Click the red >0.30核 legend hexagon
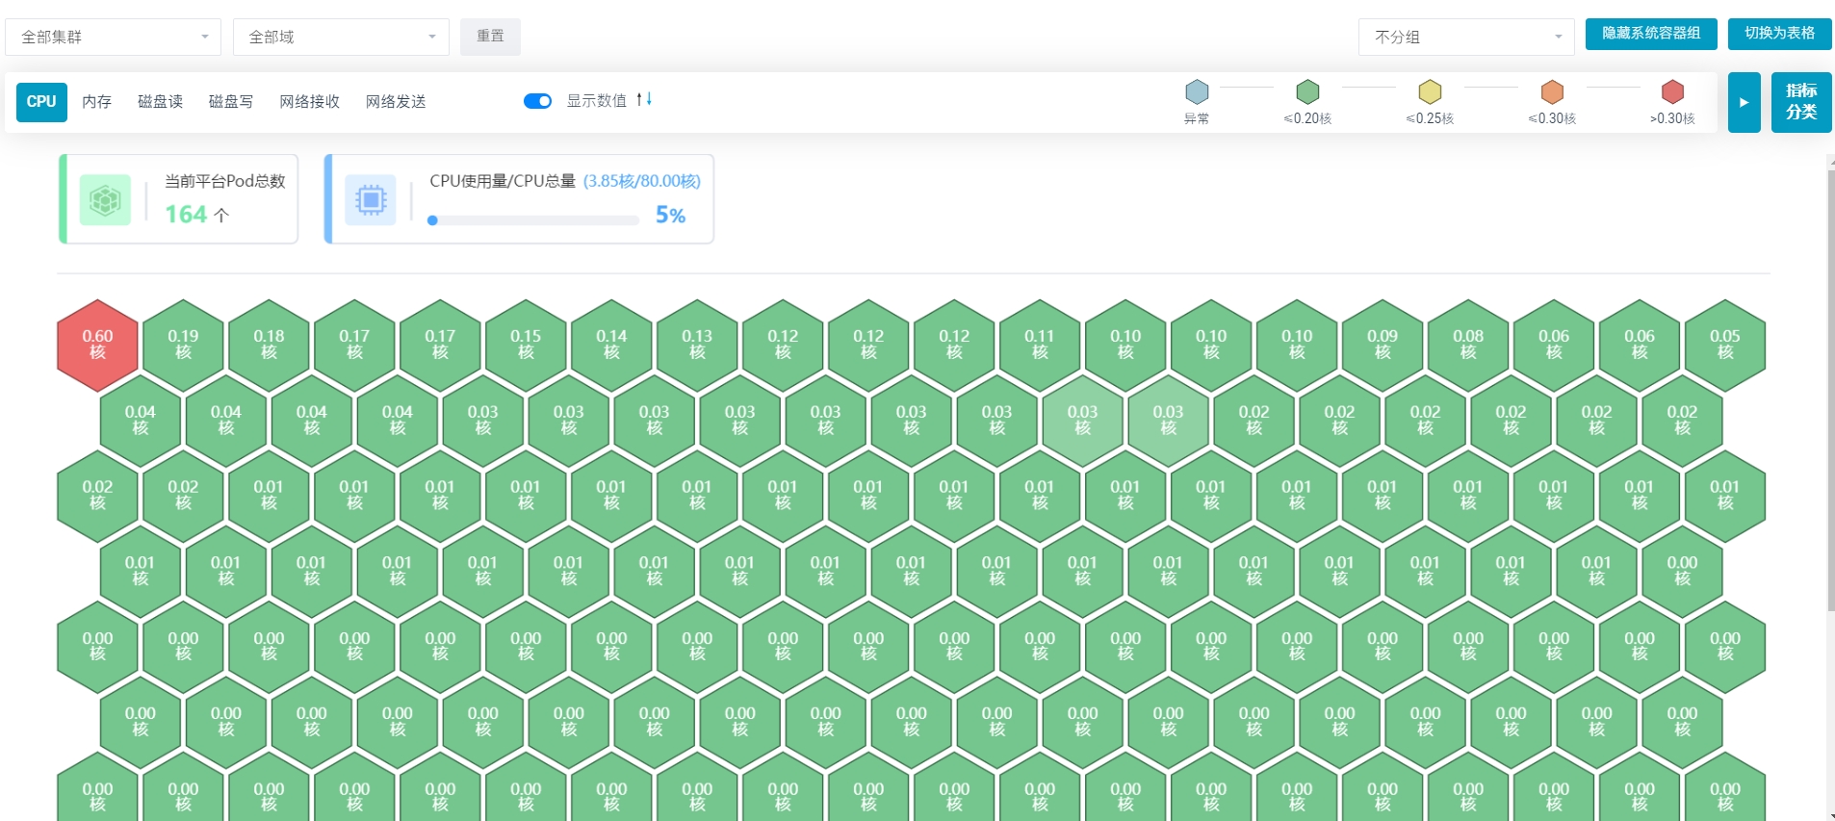The width and height of the screenshot is (1835, 821). coord(1672,92)
